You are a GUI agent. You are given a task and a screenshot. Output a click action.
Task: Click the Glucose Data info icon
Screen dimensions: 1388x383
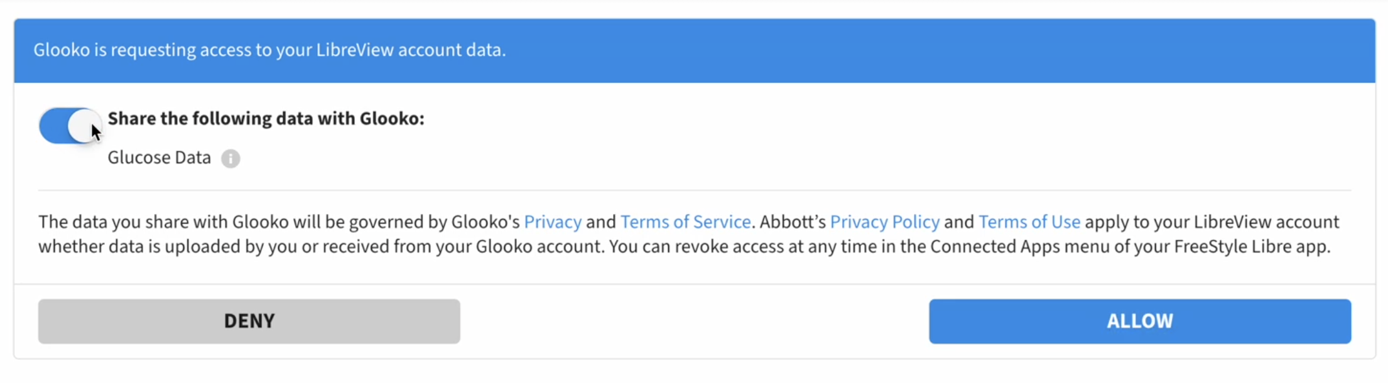click(x=230, y=159)
